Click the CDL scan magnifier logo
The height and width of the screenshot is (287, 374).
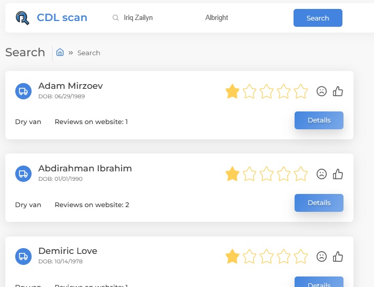point(23,18)
